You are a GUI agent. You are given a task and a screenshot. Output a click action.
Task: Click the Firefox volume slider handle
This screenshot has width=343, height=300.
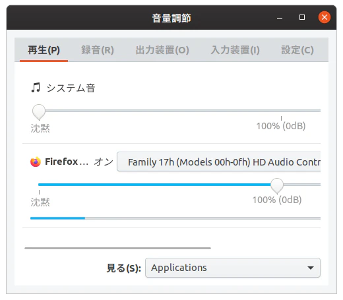click(x=277, y=186)
